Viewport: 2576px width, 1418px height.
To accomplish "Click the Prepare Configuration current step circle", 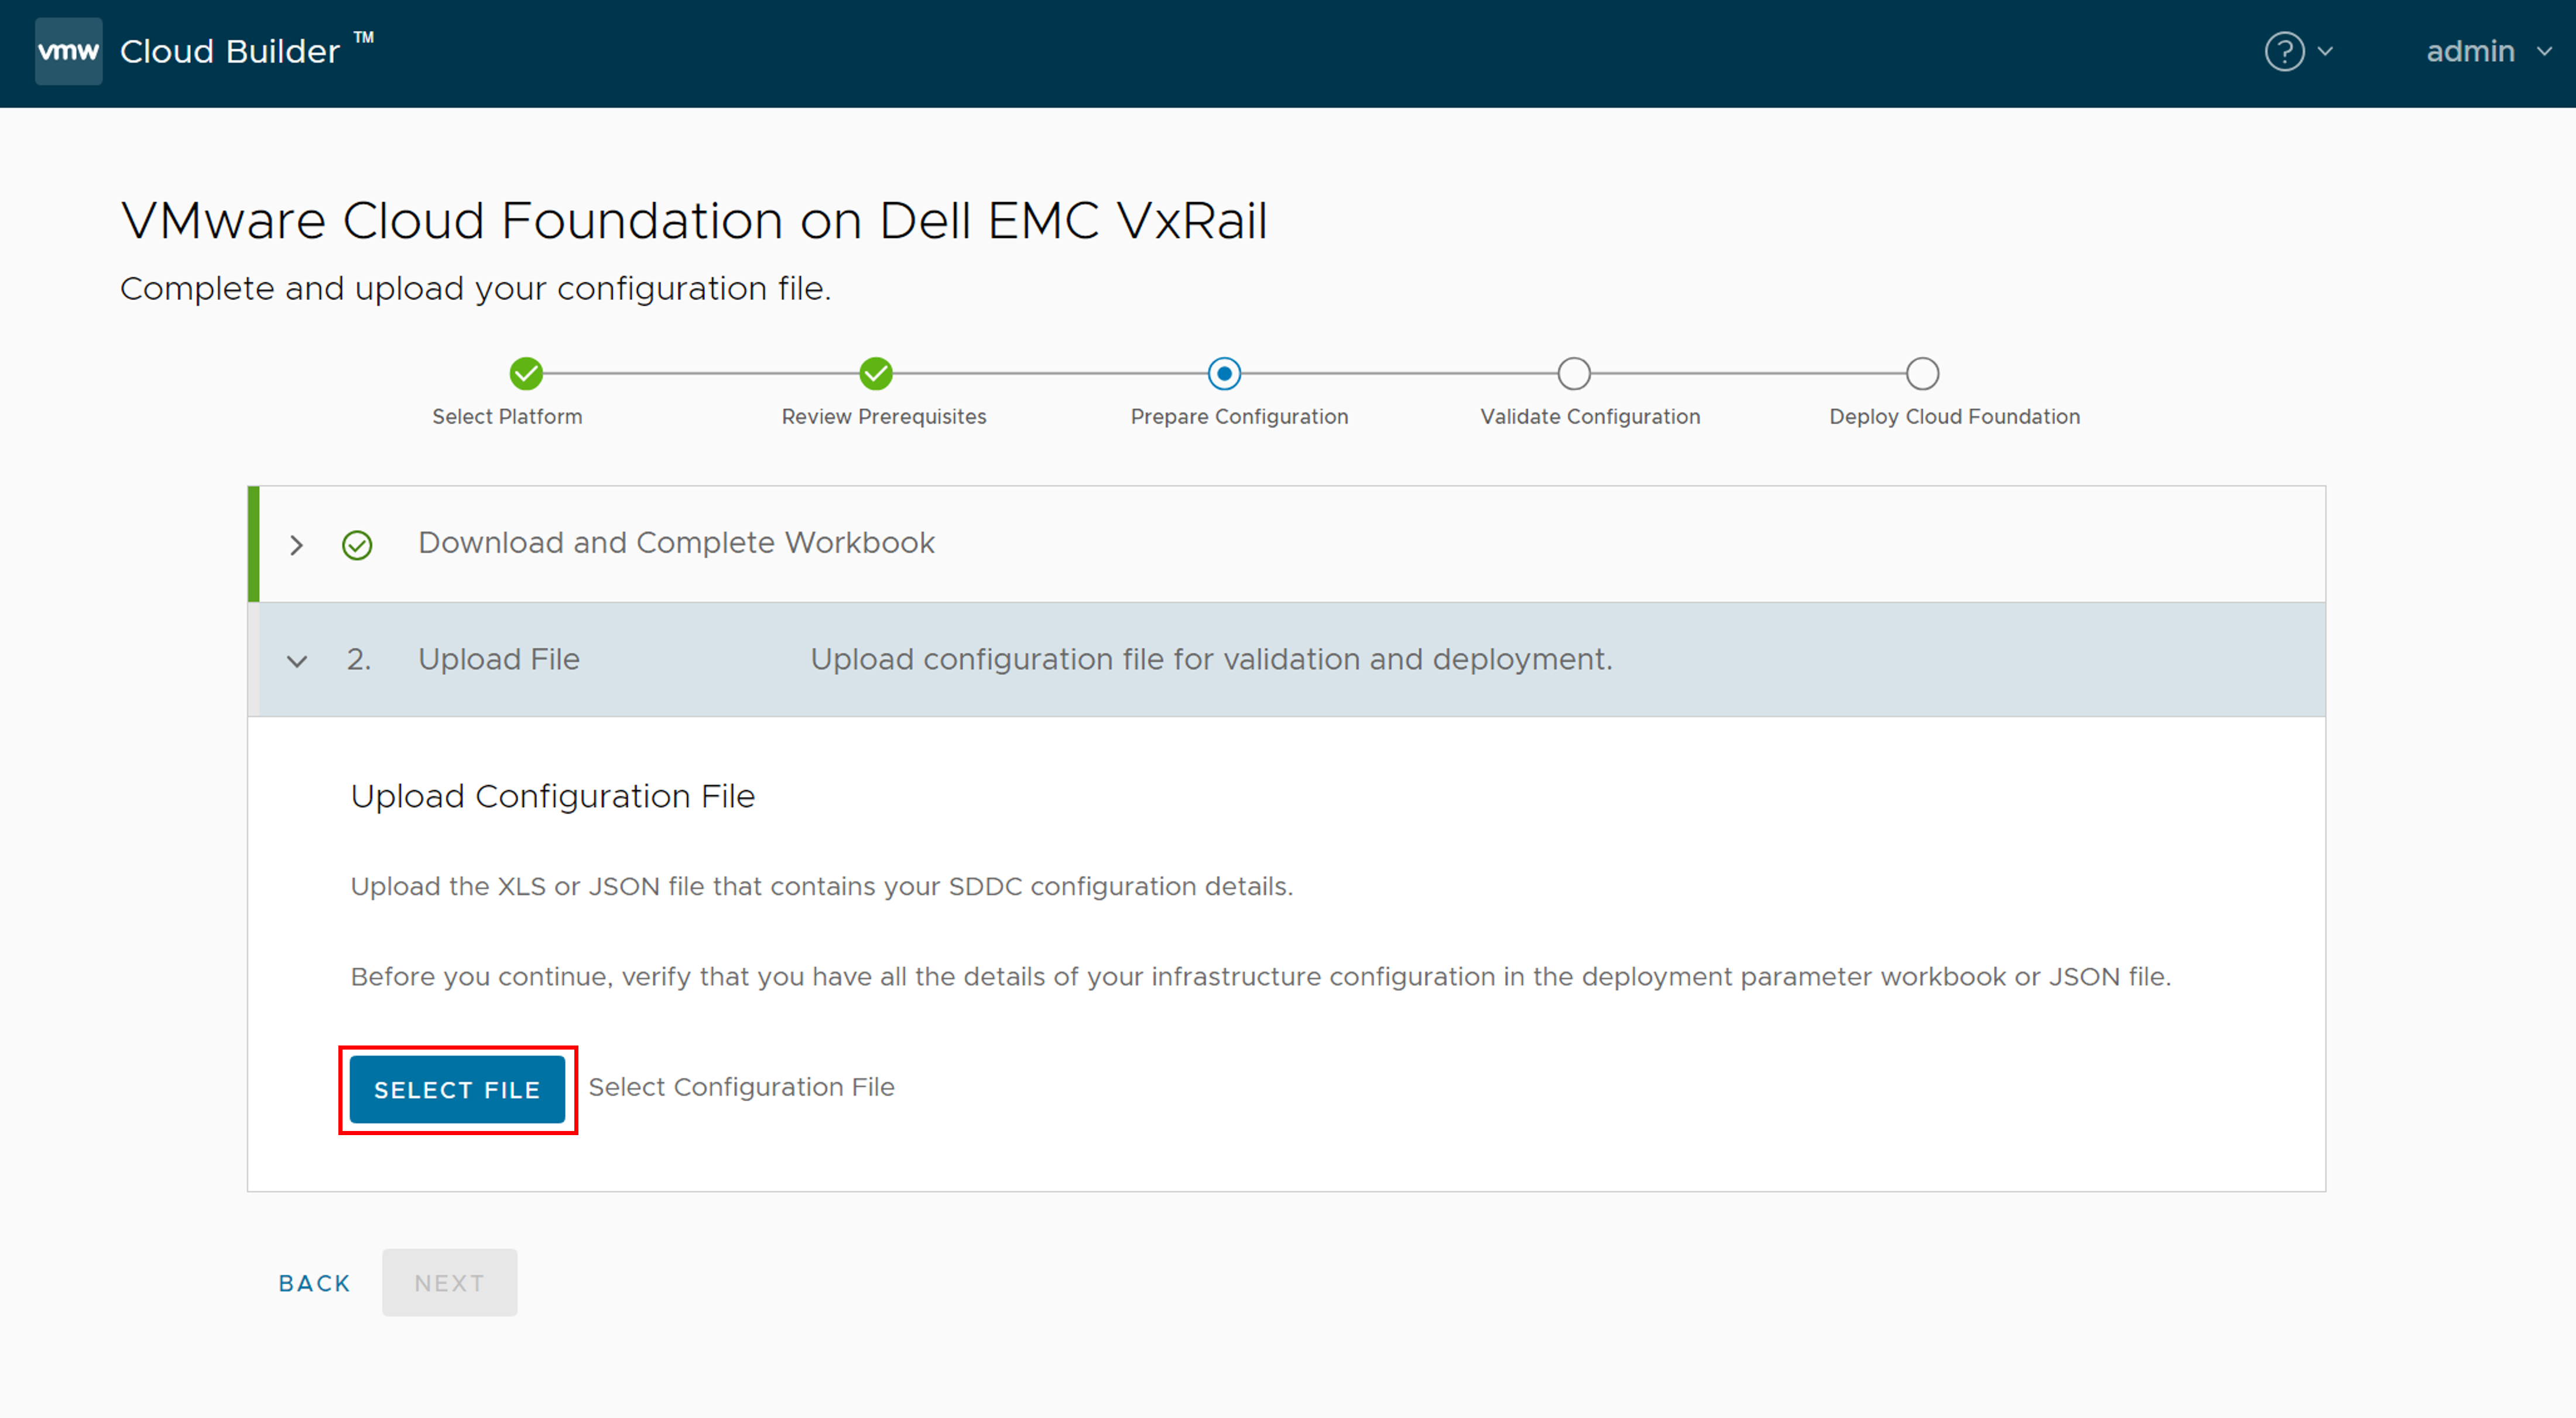I will [x=1224, y=374].
